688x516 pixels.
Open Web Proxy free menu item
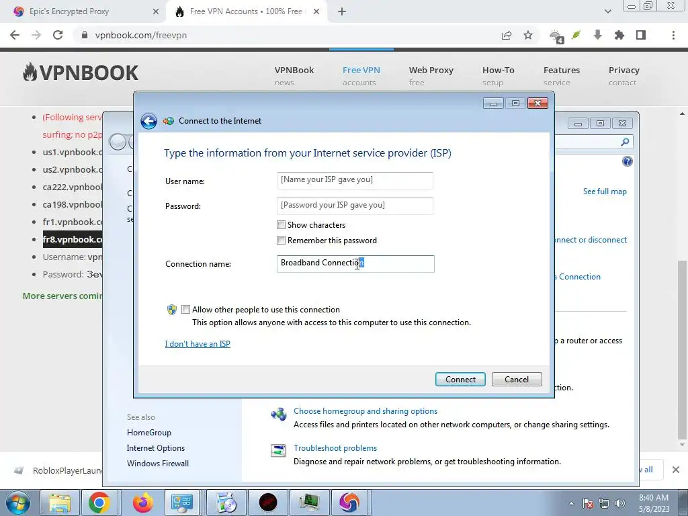pos(431,76)
